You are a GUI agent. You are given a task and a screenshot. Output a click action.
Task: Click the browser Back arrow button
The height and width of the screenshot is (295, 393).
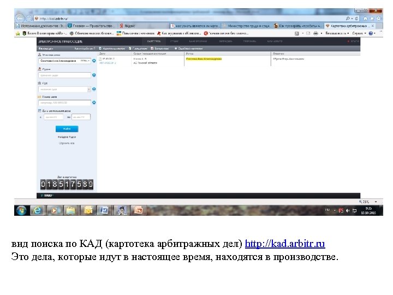19,19
